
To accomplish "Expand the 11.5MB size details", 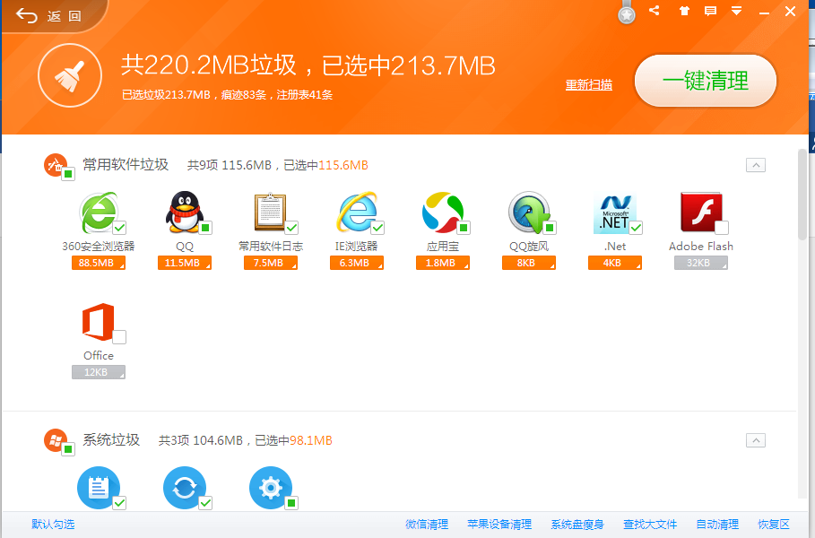I will pyautogui.click(x=185, y=263).
